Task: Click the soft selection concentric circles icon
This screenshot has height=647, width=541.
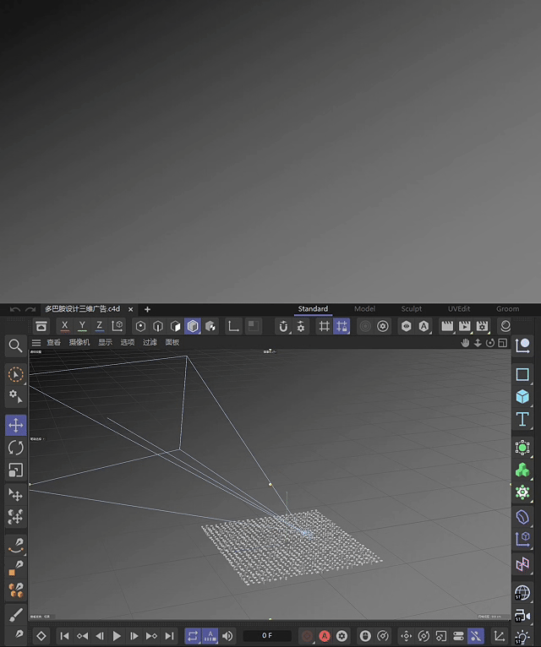Action: pyautogui.click(x=365, y=326)
